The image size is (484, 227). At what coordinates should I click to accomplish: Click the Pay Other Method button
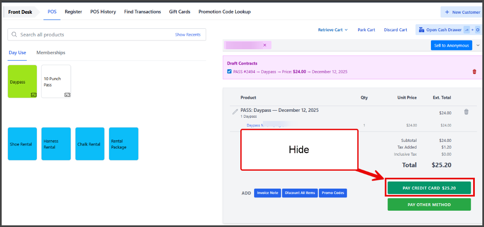point(429,204)
